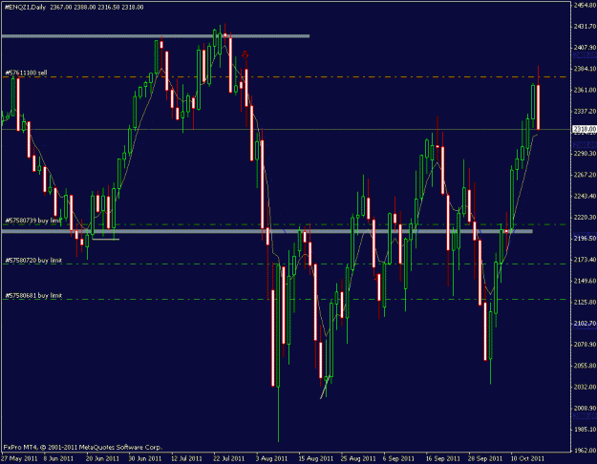597x464 pixels.
Task: Click date label 3 Aug 2011
Action: click(271, 458)
